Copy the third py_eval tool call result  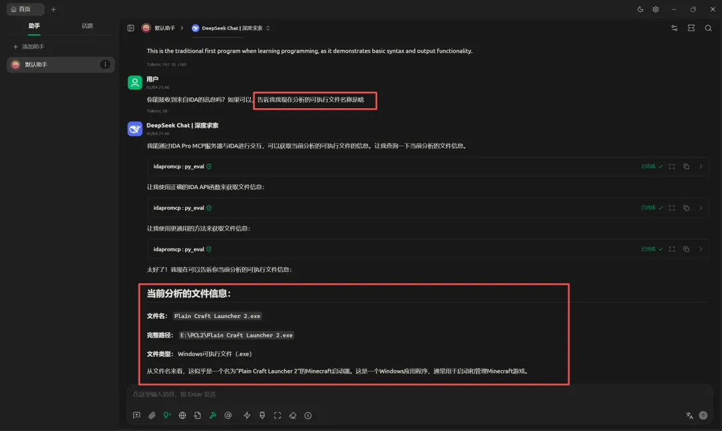[686, 249]
